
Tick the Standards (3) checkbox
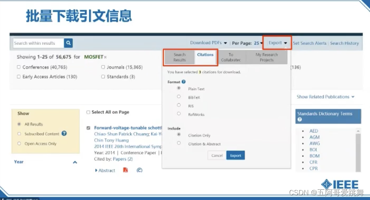(x=103, y=76)
